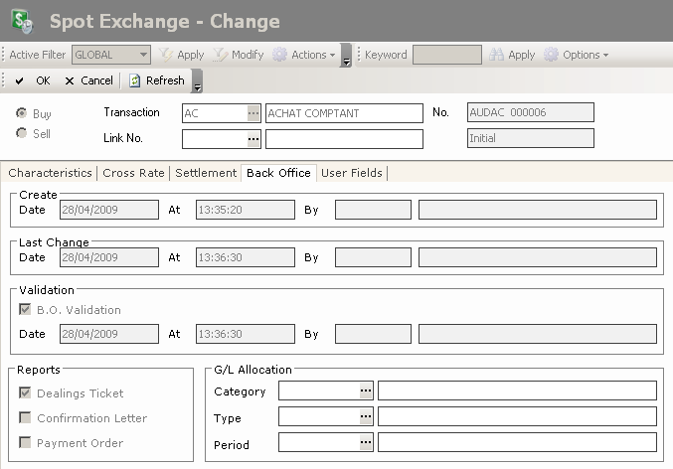673x469 pixels.
Task: Open the Actions dropdown menu
Action: coord(305,56)
